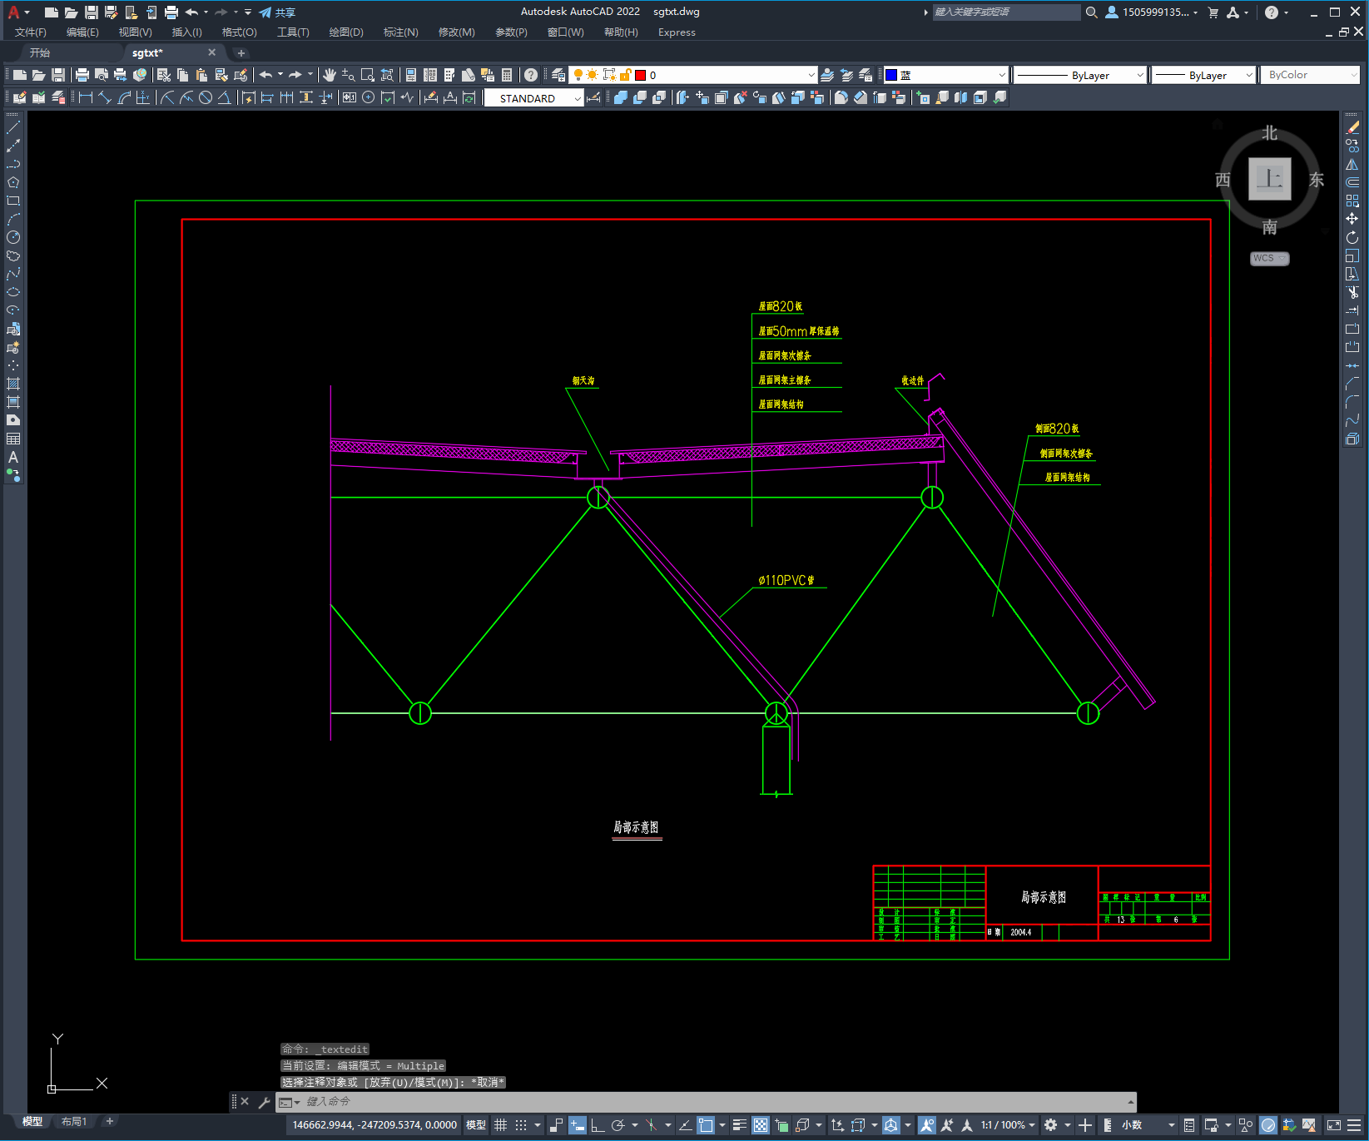Toggle dynamic input
Screen dimensions: 1369x1141
coord(577,1125)
